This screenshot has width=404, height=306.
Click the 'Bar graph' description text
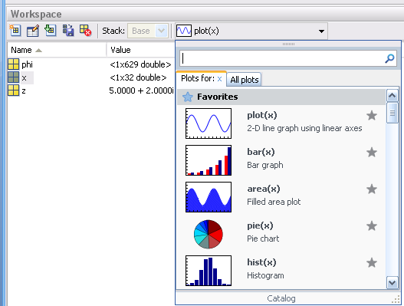click(x=265, y=165)
